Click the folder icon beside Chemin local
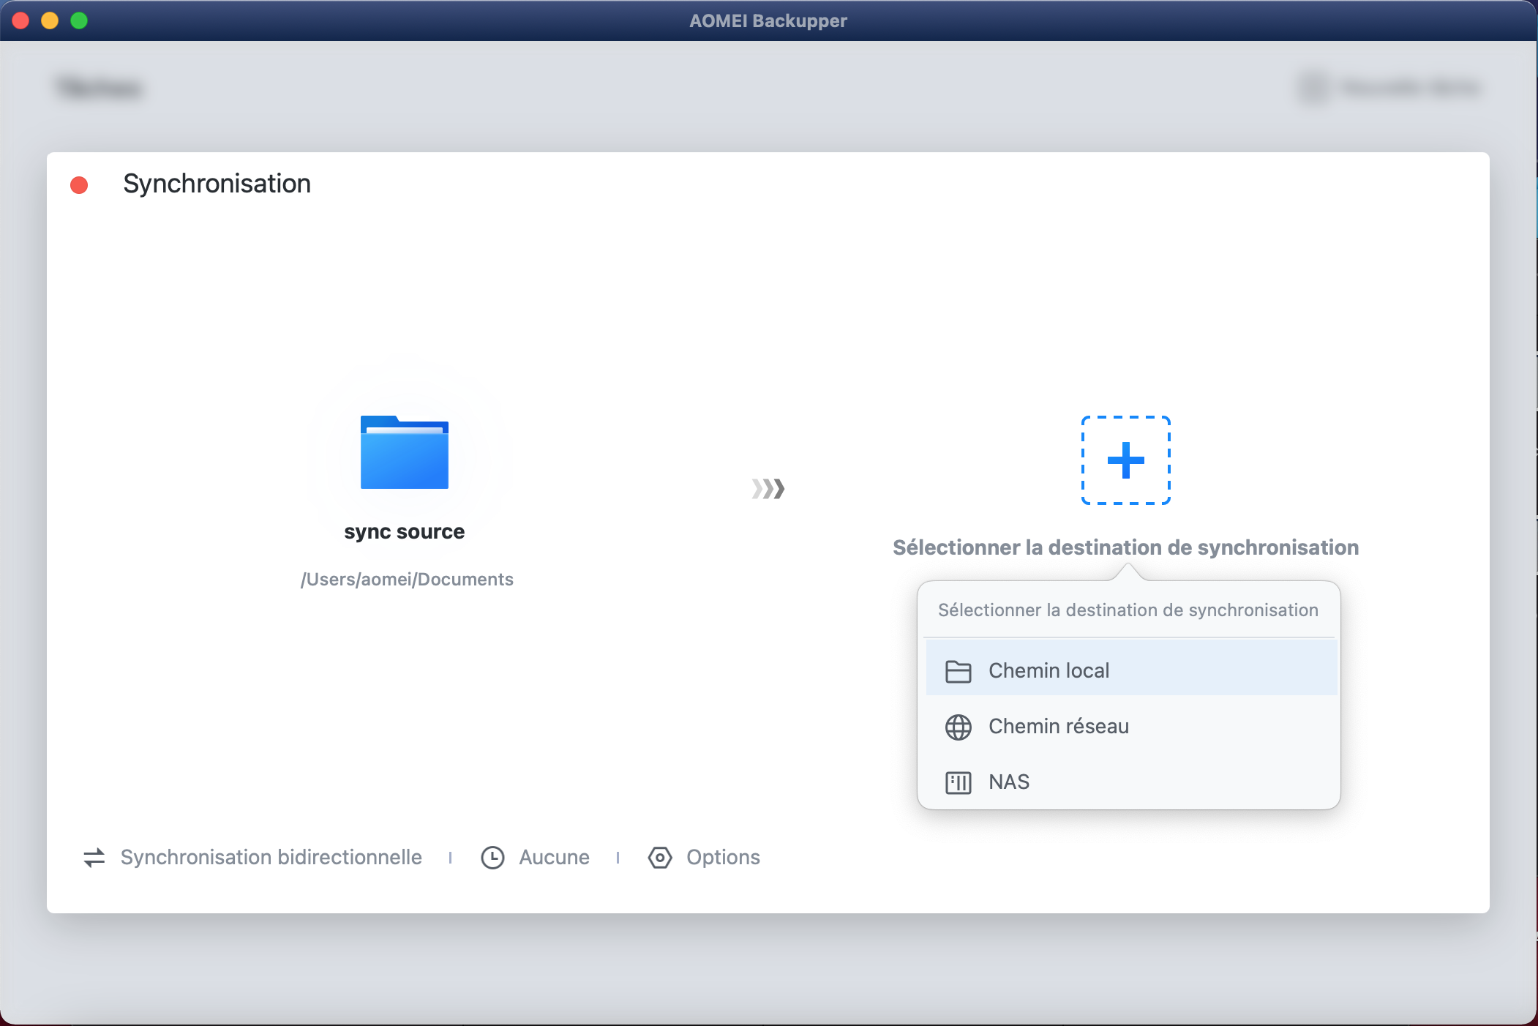Screen dimensions: 1538x1026 (958, 671)
